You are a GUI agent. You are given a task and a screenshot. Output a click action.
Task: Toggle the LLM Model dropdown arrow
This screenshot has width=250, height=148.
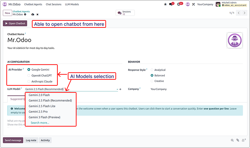[117, 89]
